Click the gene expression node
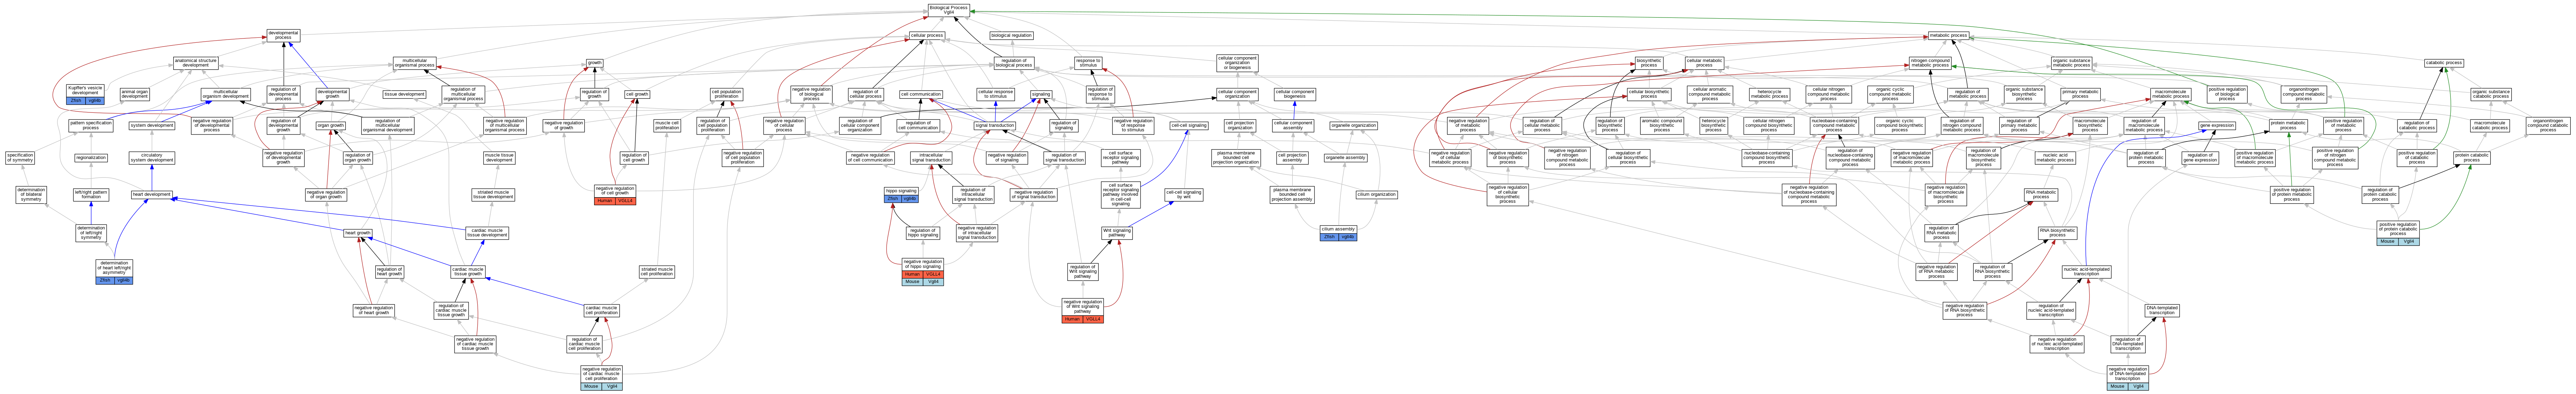The image size is (2576, 394). click(x=2217, y=126)
